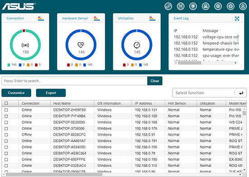Open settings gear icon in header
This screenshot has height=177, width=249.
(218, 6)
